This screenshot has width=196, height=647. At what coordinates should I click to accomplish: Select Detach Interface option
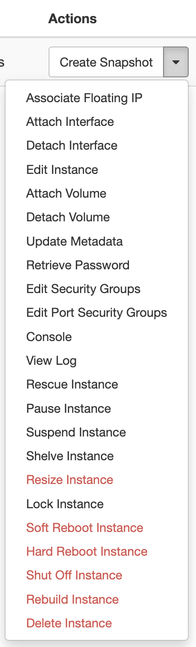point(72,145)
